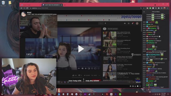This screenshot has width=171, height=96.
Task: Bookmark this page with the star icon
Action: [x=144, y=8]
